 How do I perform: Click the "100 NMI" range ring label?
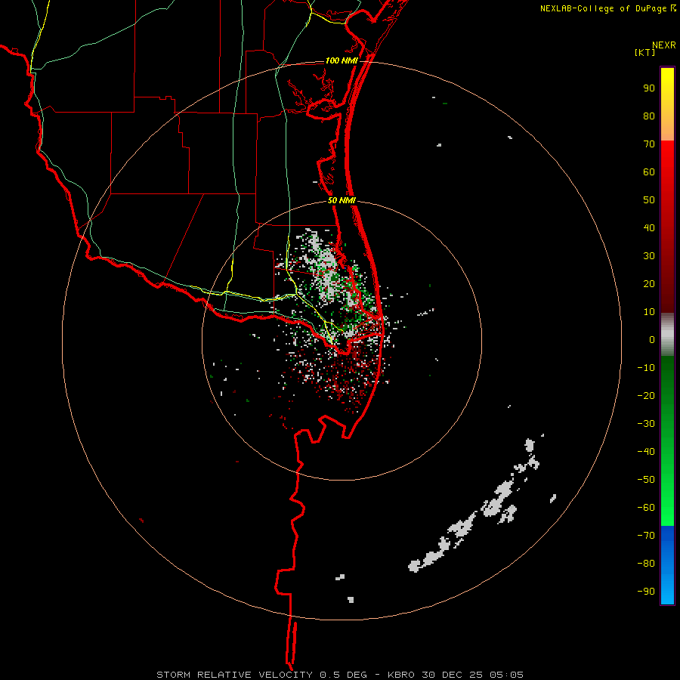(x=342, y=60)
